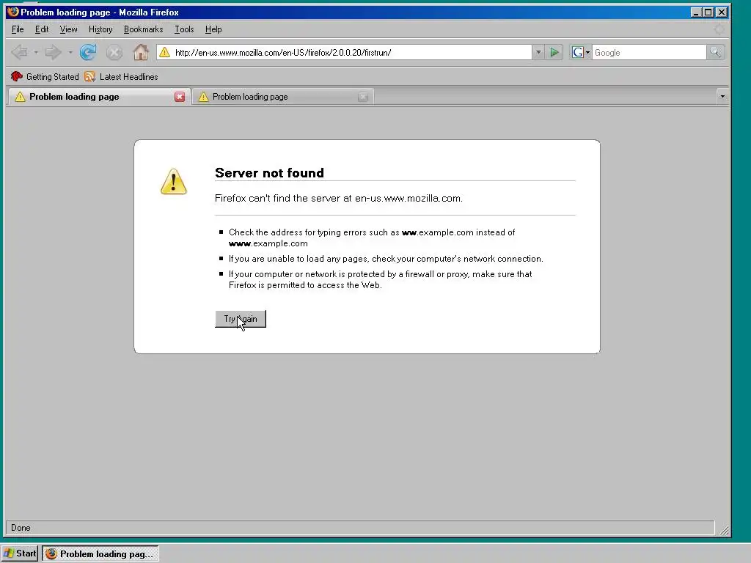
Task: Open the Bookmarks menu
Action: pos(143,29)
